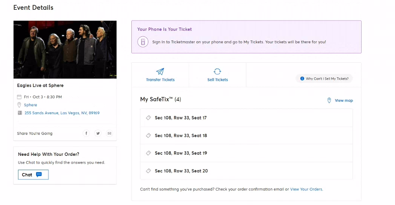Image resolution: width=395 pixels, height=205 pixels.
Task: Open the Transfer Tickets tab
Action: coord(160,75)
